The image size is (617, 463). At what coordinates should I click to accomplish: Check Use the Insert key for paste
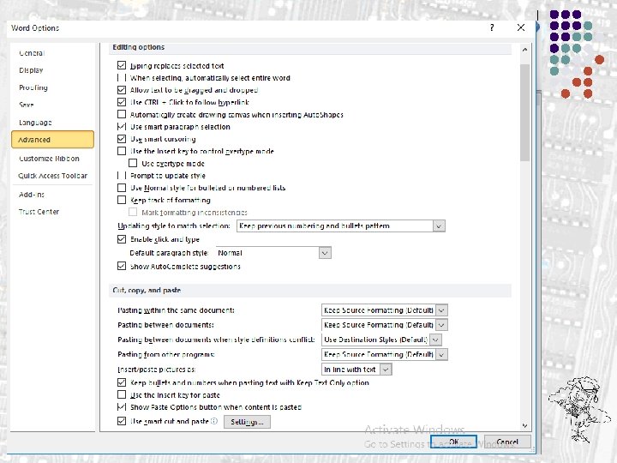pos(122,394)
